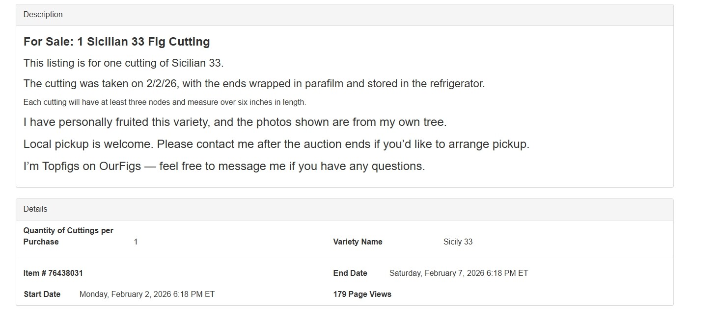Select the 'one cutting of Sicilian 33' line
The image size is (718, 317).
click(123, 63)
